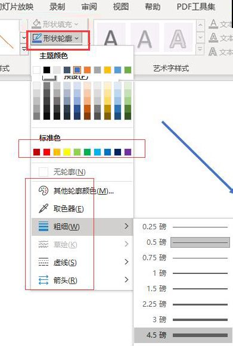Click the palette icon for 其他轮廓颜色
This screenshot has height=346, width=233.
pyautogui.click(x=44, y=191)
